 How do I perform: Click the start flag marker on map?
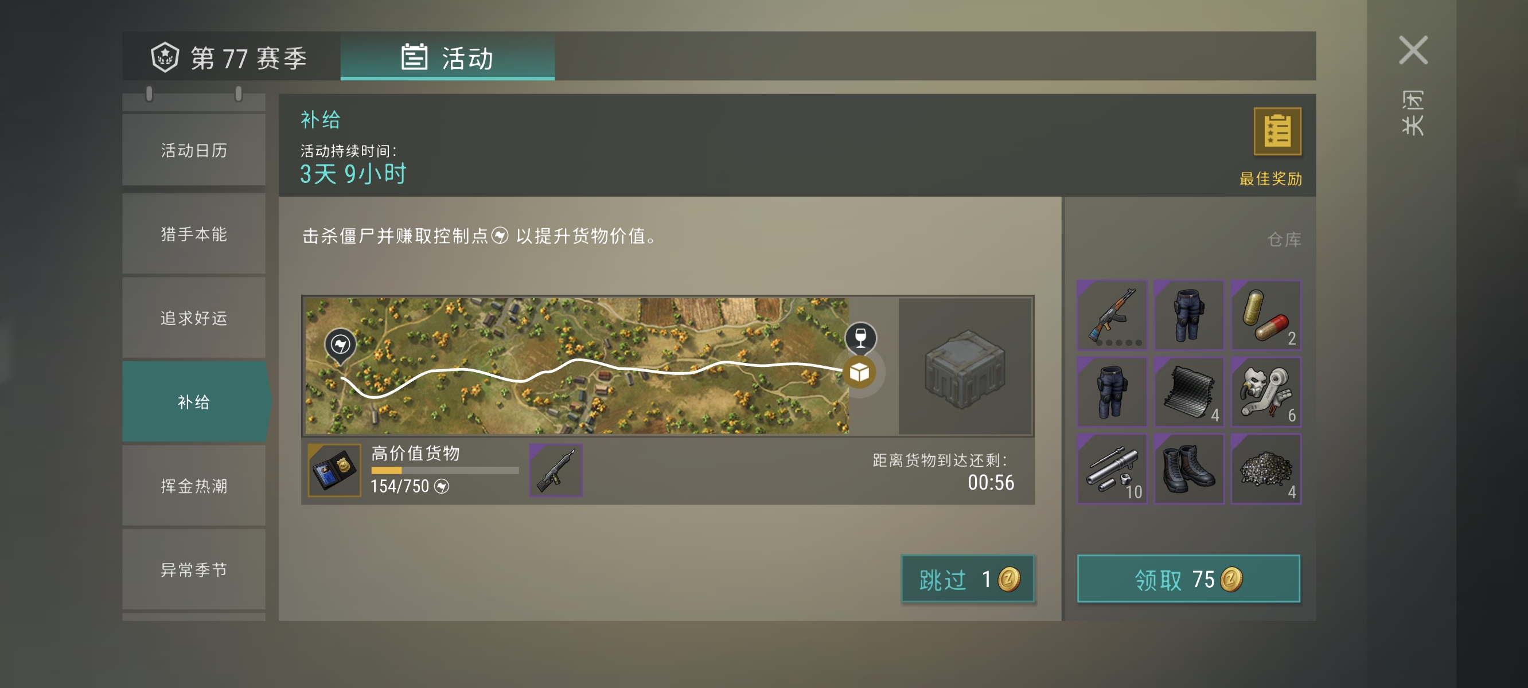(341, 345)
